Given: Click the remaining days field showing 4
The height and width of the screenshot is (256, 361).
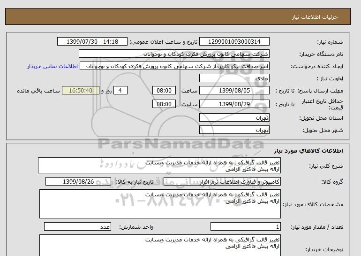Looking at the screenshot, I should point(120,90).
